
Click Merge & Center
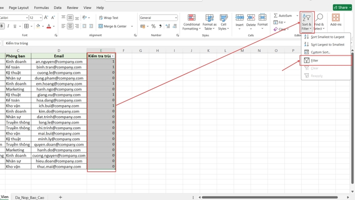pyautogui.click(x=113, y=26)
